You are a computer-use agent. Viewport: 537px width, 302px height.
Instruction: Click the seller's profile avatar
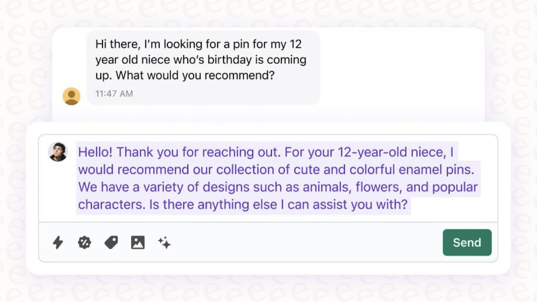[x=58, y=152]
